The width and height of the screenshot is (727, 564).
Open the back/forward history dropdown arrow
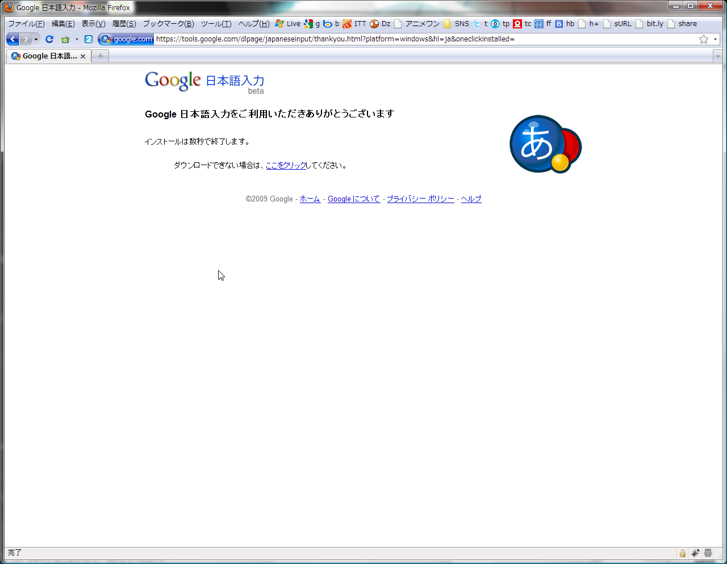(36, 40)
